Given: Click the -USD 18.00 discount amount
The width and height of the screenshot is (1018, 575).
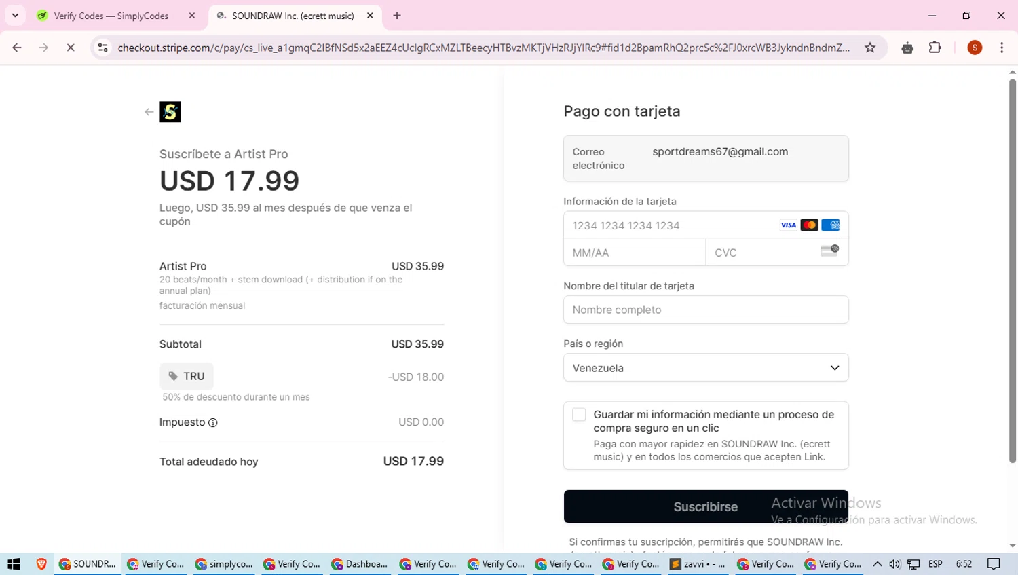Looking at the screenshot, I should [x=416, y=377].
